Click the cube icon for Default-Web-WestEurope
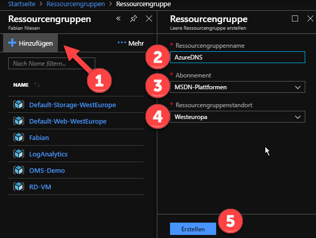The image size is (316, 238). 18,121
